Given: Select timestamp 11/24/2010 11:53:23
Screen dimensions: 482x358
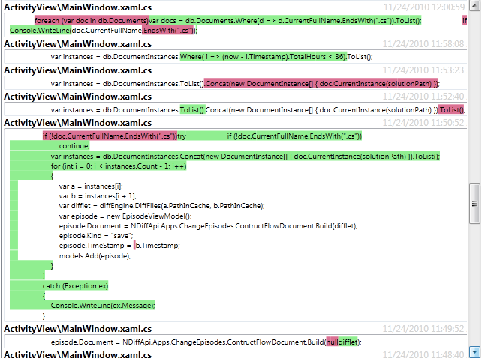Looking at the screenshot, I should tap(423, 70).
